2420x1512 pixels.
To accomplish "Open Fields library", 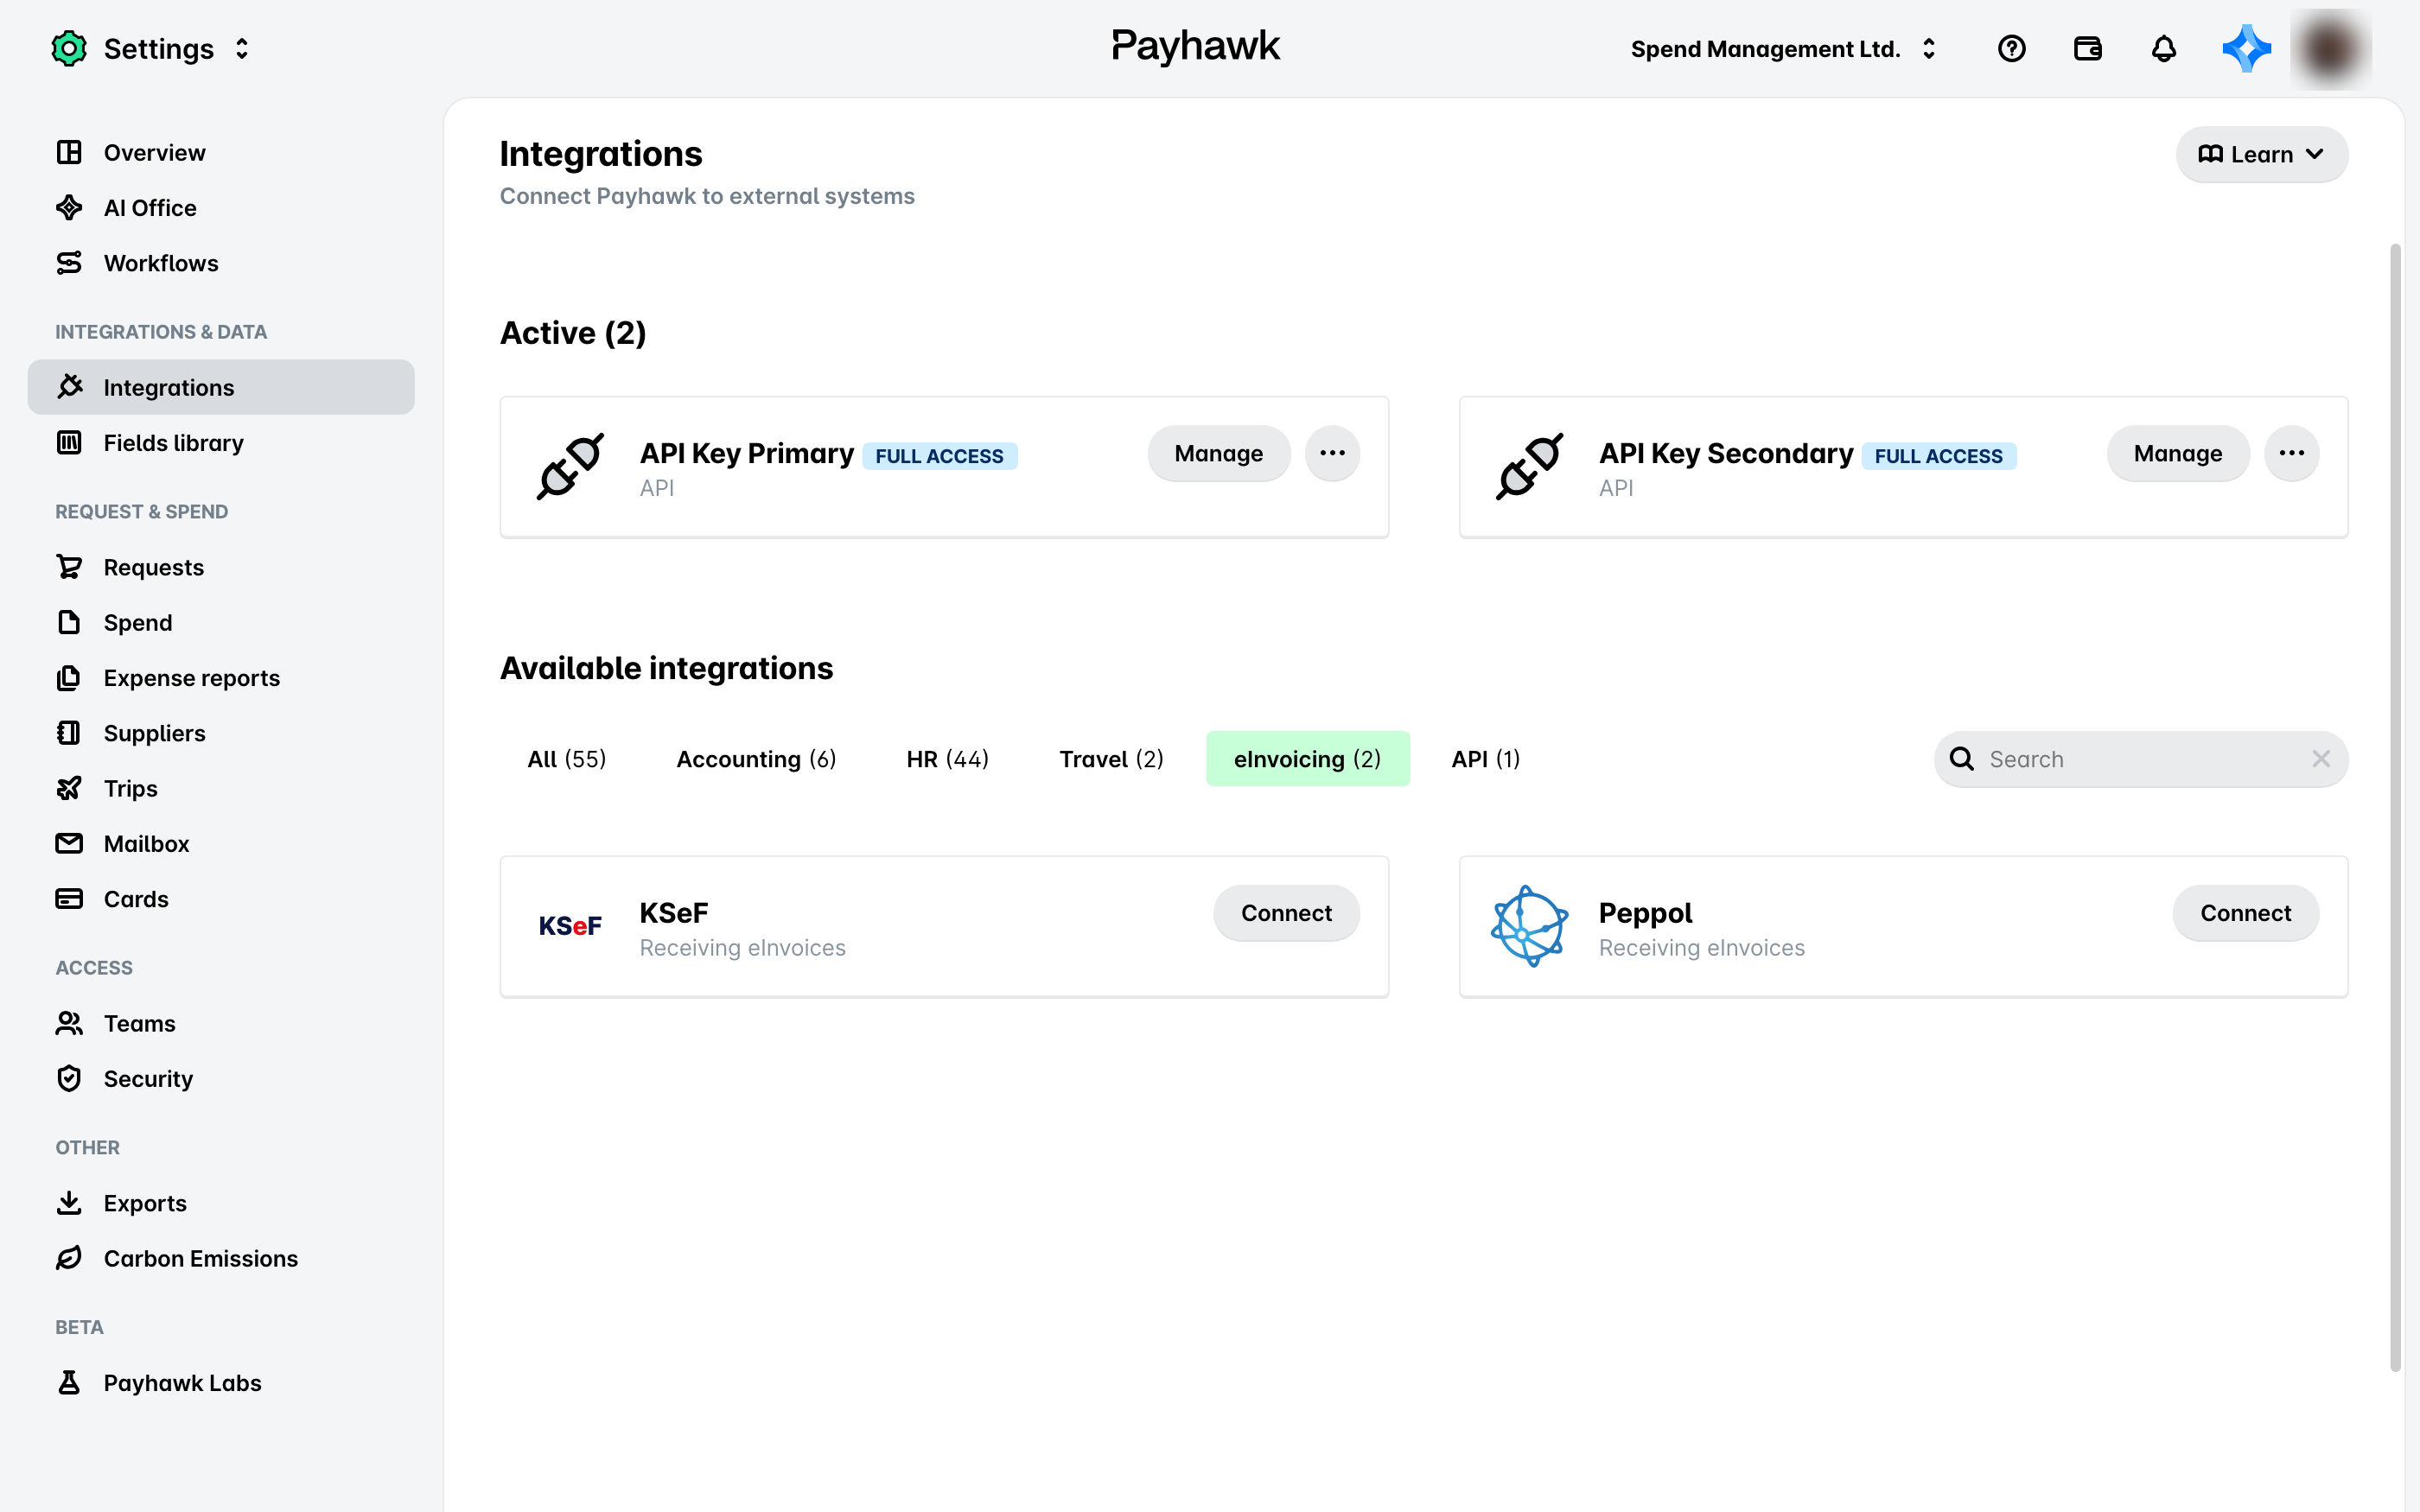I will click(x=221, y=443).
